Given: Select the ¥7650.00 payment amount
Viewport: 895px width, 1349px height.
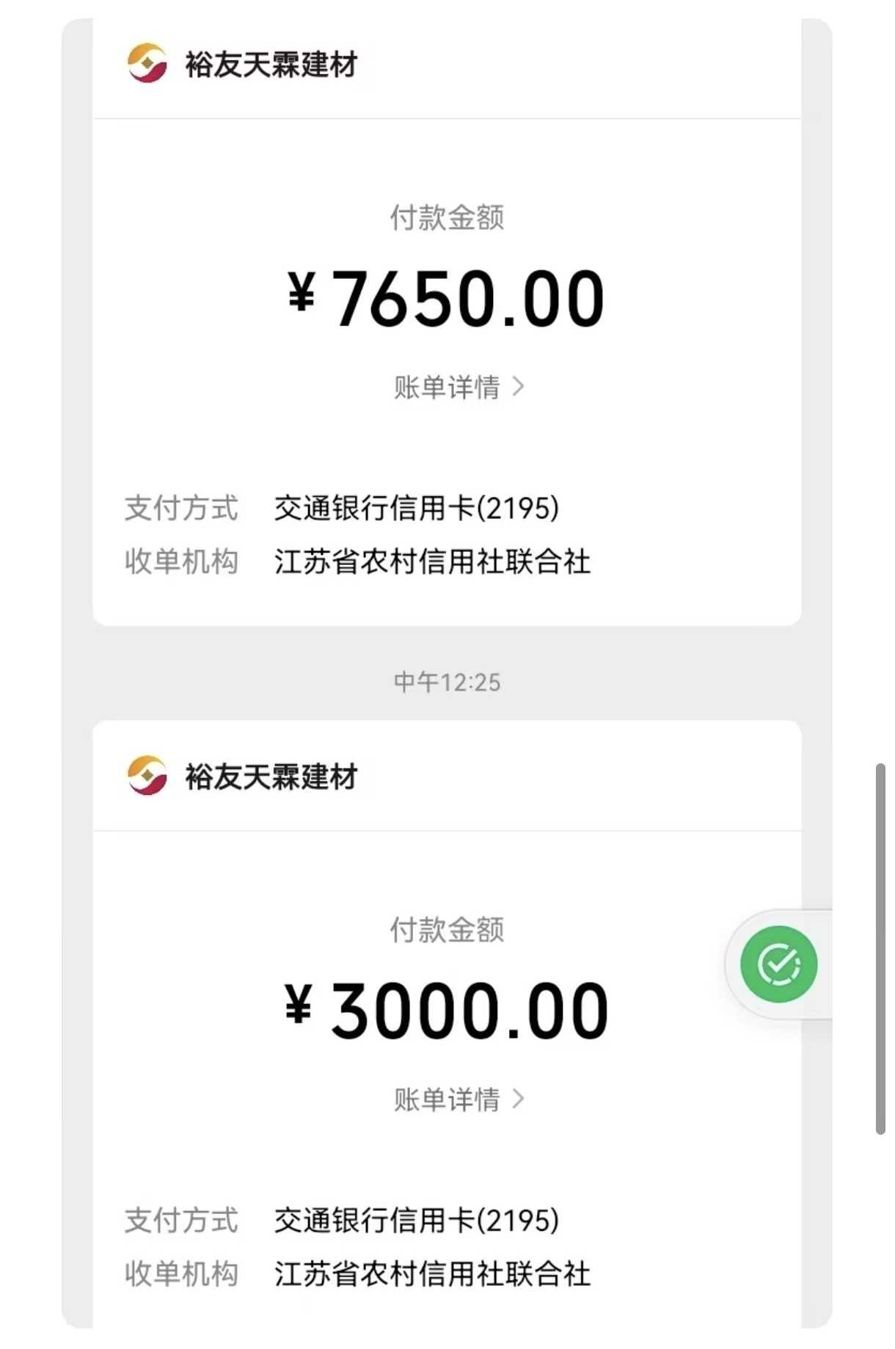Looking at the screenshot, I should click(446, 298).
